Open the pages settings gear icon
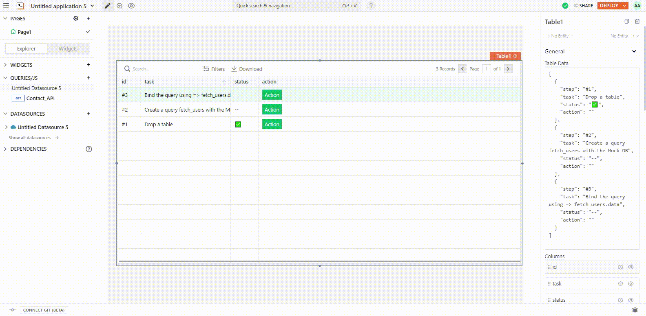The width and height of the screenshot is (646, 316). (76, 18)
